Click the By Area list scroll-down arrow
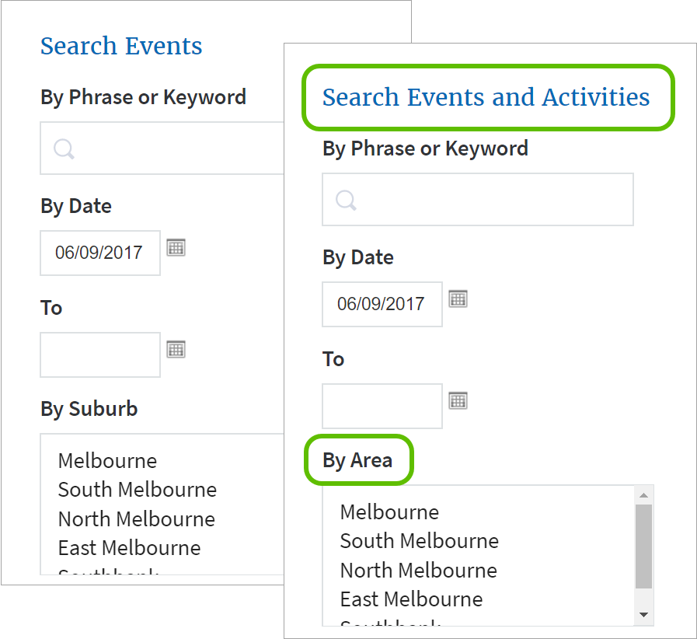The height and width of the screenshot is (639, 697). coord(643,615)
